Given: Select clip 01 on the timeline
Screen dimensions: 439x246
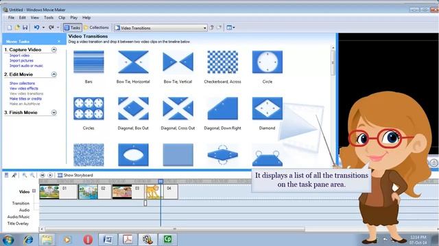Looking at the screenshot, I should click(x=58, y=191).
